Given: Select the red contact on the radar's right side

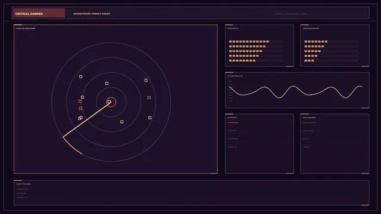Looking at the screenshot, I should tap(149, 97).
